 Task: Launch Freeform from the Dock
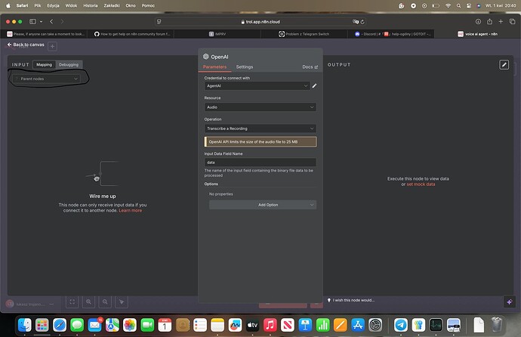[x=235, y=325]
